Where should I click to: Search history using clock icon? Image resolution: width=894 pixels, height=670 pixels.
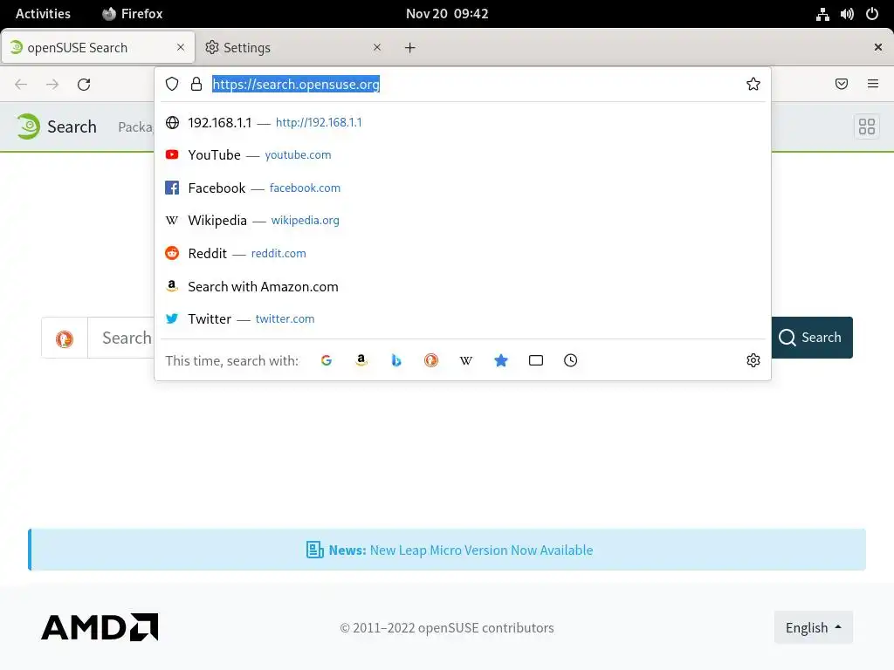571,360
